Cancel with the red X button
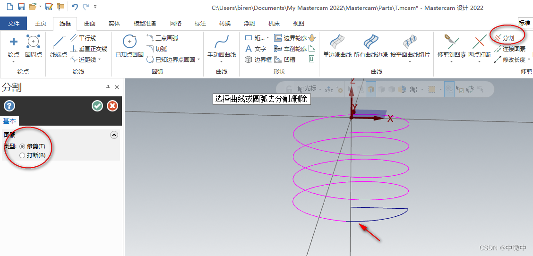The image size is (533, 256). pyautogui.click(x=112, y=106)
